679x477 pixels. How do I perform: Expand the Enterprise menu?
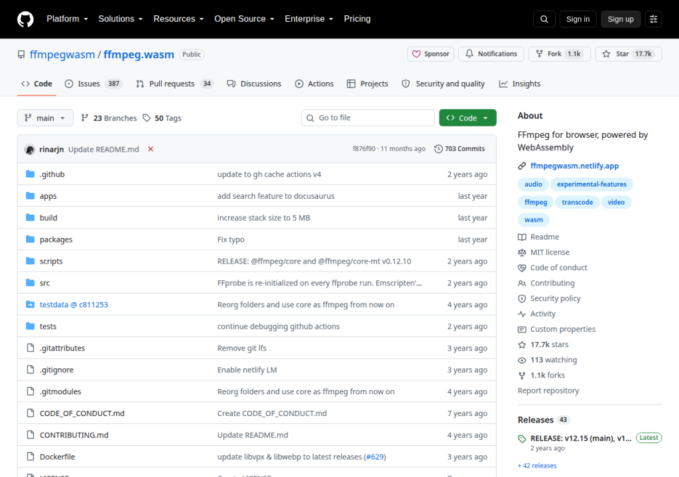pyautogui.click(x=309, y=19)
